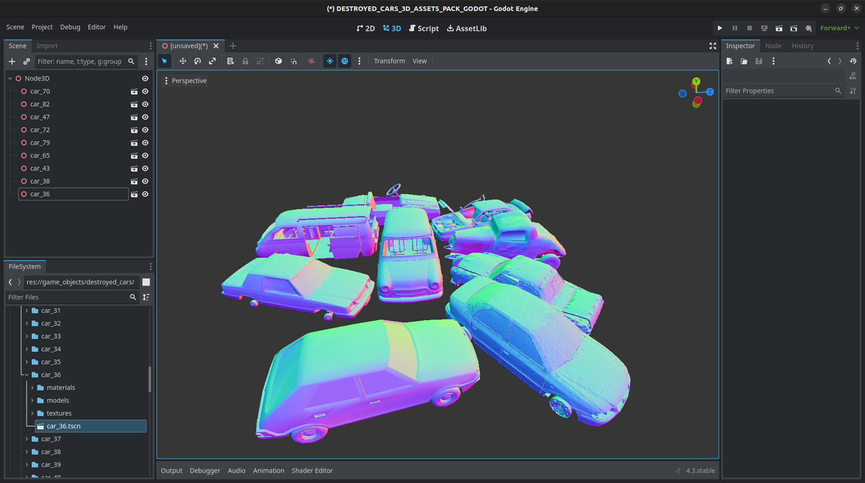Expand the textures folder
865x483 pixels.
[x=32, y=413]
